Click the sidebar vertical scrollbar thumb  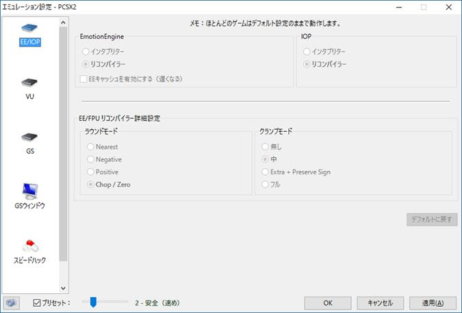(63, 144)
